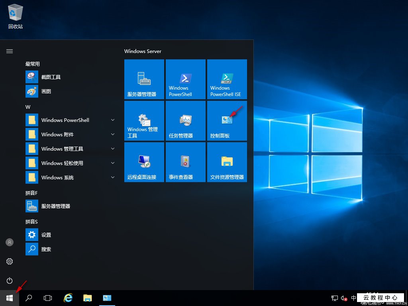Launch the Snipping Tool (截图工具)
Image resolution: width=408 pixels, height=306 pixels.
click(70, 77)
